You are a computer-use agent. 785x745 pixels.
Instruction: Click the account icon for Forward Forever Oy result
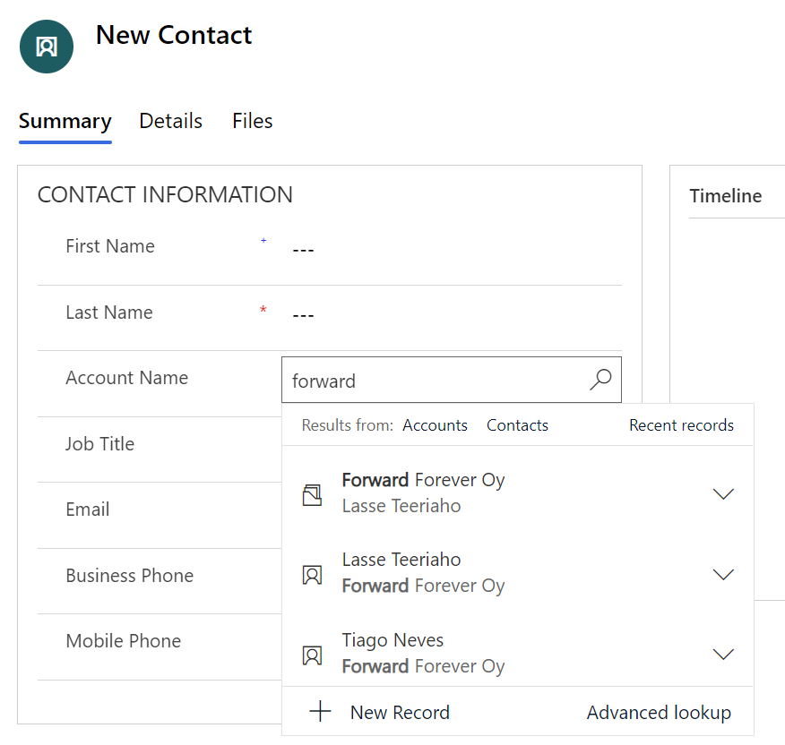point(312,495)
